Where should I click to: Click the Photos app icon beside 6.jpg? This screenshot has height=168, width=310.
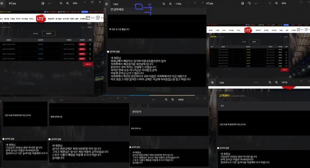(x=106, y=4)
